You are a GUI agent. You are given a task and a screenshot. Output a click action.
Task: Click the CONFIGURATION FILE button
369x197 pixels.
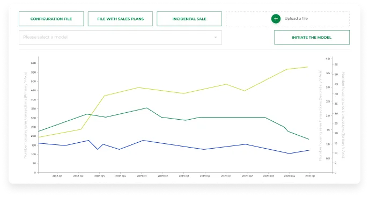point(51,19)
